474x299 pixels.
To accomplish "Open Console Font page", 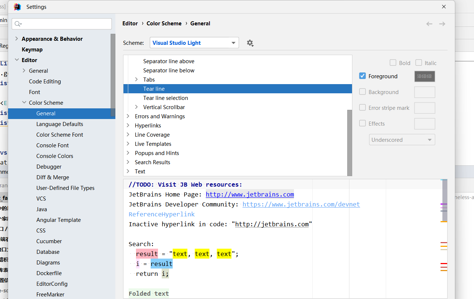I will click(53, 145).
